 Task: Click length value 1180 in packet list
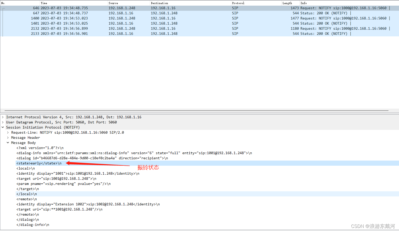coord(295,28)
